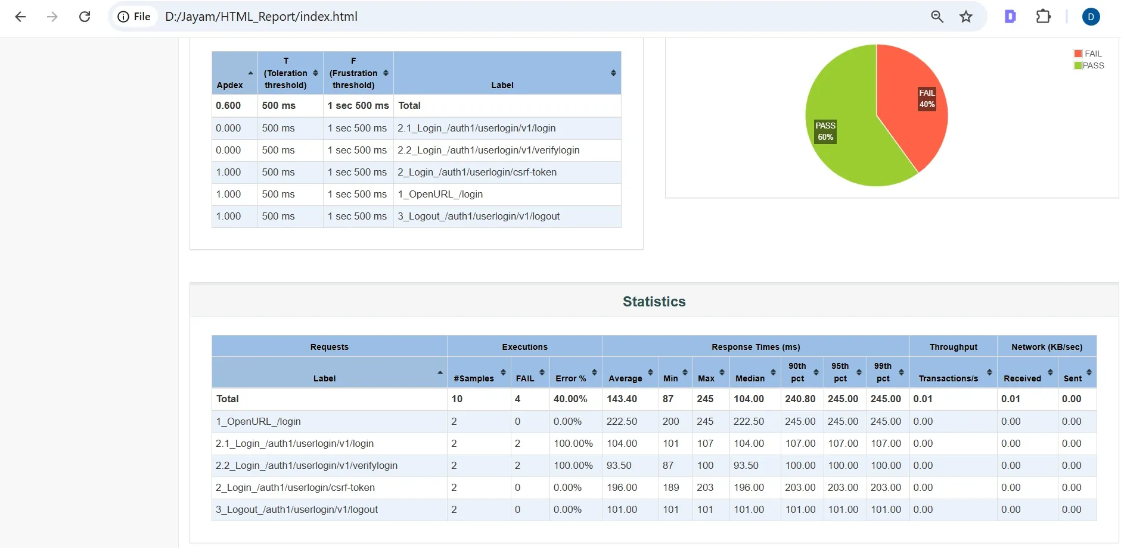The height and width of the screenshot is (548, 1121).
Task: Click Statistics row label 2.2_Login verifylogin
Action: 306,465
